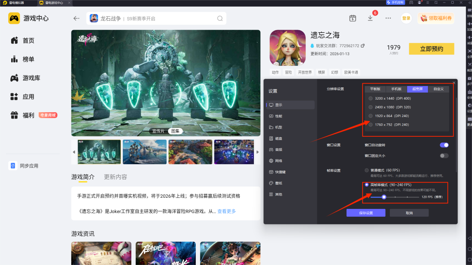Open the three-dot more options menu
Viewport: 472px width, 265px height.
[388, 18]
